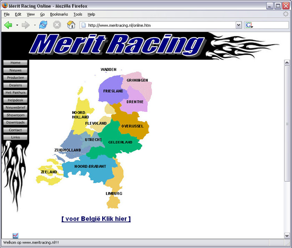Image resolution: width=292 pixels, height=248 pixels.
Task: Click the Wadden label on the map
Action: pos(108,70)
